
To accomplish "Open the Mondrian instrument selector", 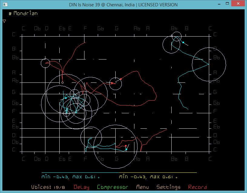I will click(25, 13).
